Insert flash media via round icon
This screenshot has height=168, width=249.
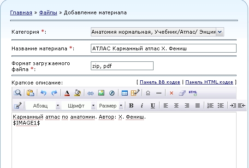[x=112, y=93]
